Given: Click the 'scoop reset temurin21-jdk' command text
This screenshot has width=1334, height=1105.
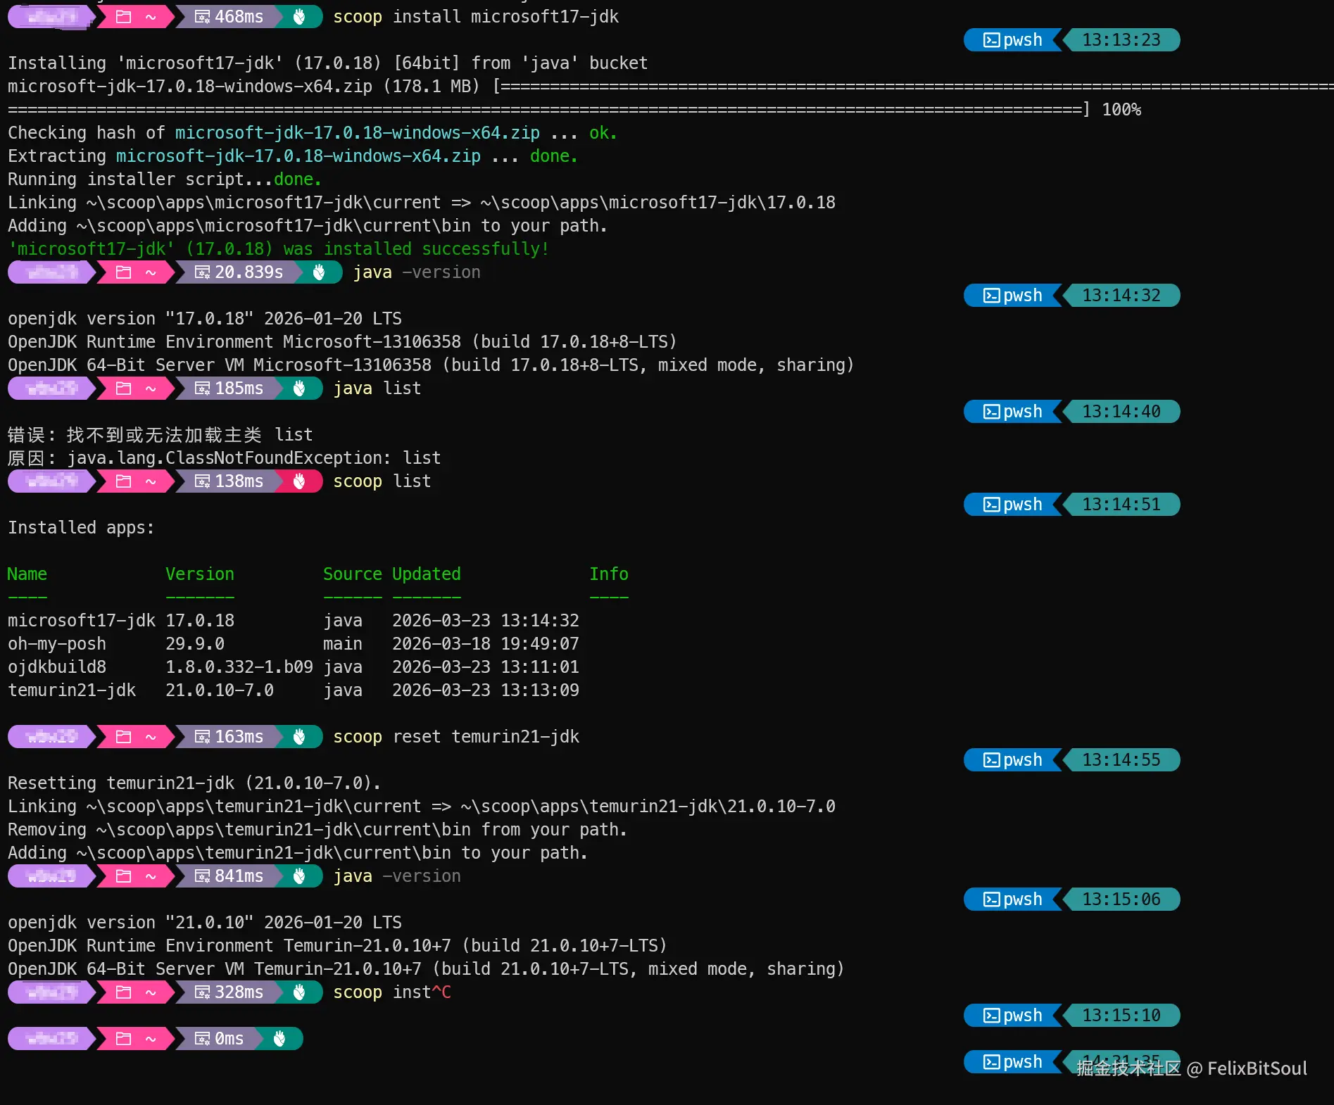Looking at the screenshot, I should 456,737.
